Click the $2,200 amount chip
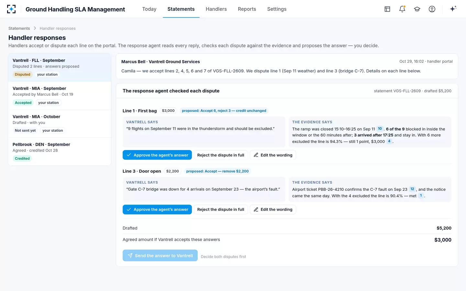The image size is (466, 291). click(x=172, y=171)
